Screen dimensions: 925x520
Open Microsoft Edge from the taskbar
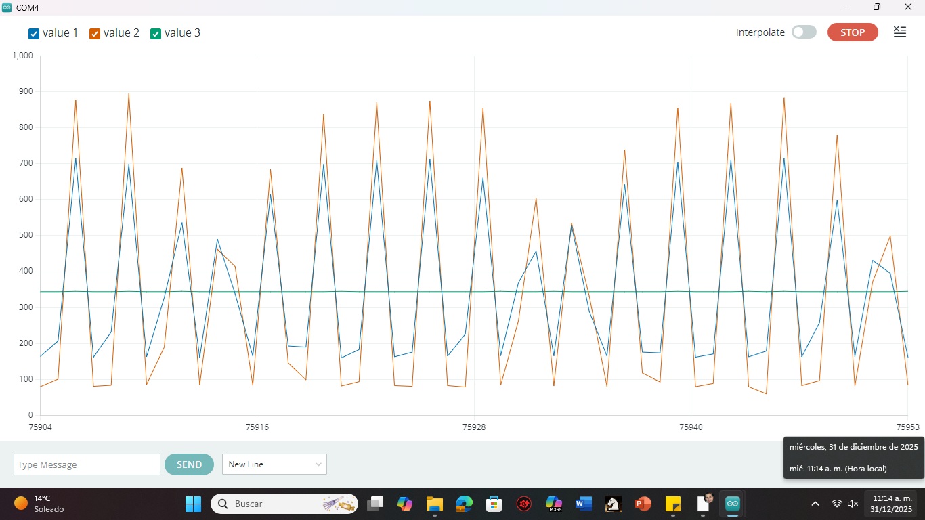464,504
